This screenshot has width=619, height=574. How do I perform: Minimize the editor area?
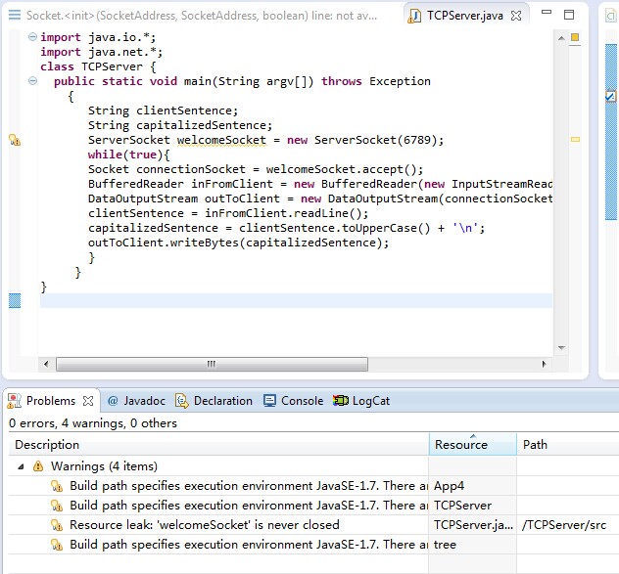(x=547, y=12)
